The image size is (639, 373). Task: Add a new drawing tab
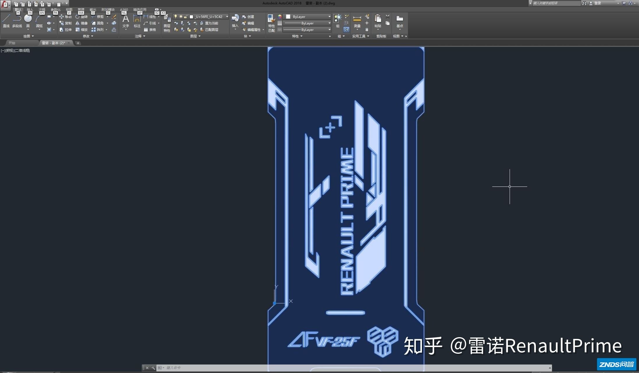click(78, 43)
